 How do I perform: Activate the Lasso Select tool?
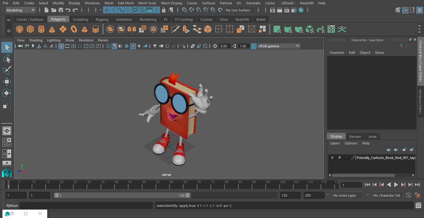[x=7, y=59]
